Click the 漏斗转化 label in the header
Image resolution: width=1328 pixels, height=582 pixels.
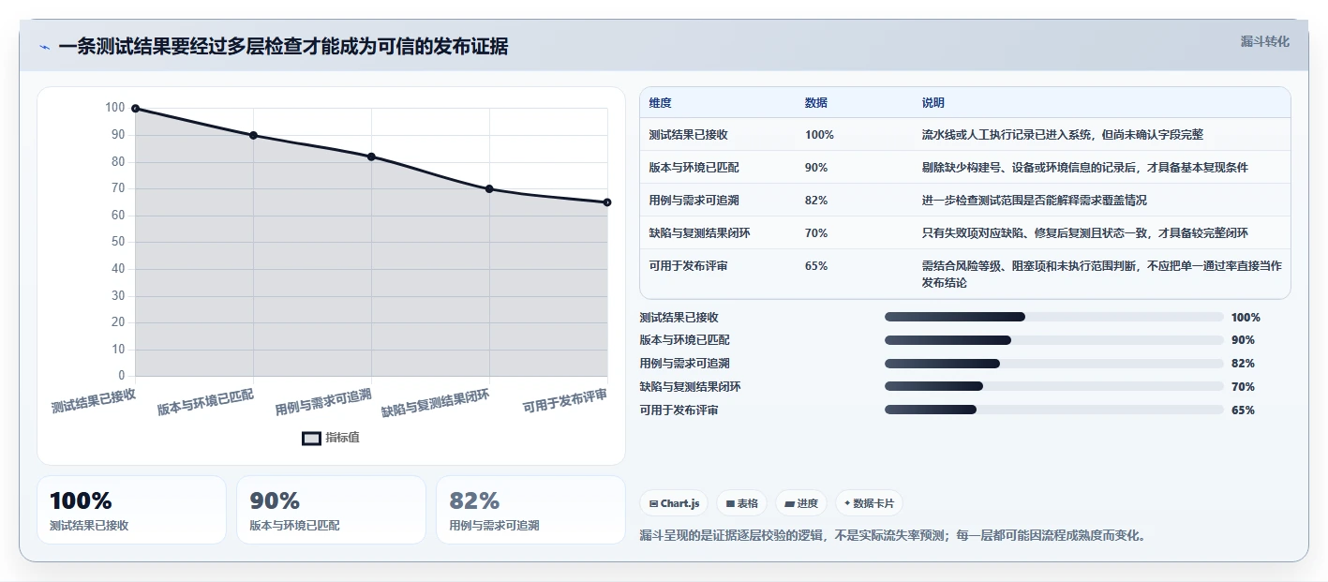click(1264, 42)
